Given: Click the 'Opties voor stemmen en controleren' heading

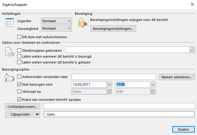Looking at the screenshot, I should [x=31, y=43].
